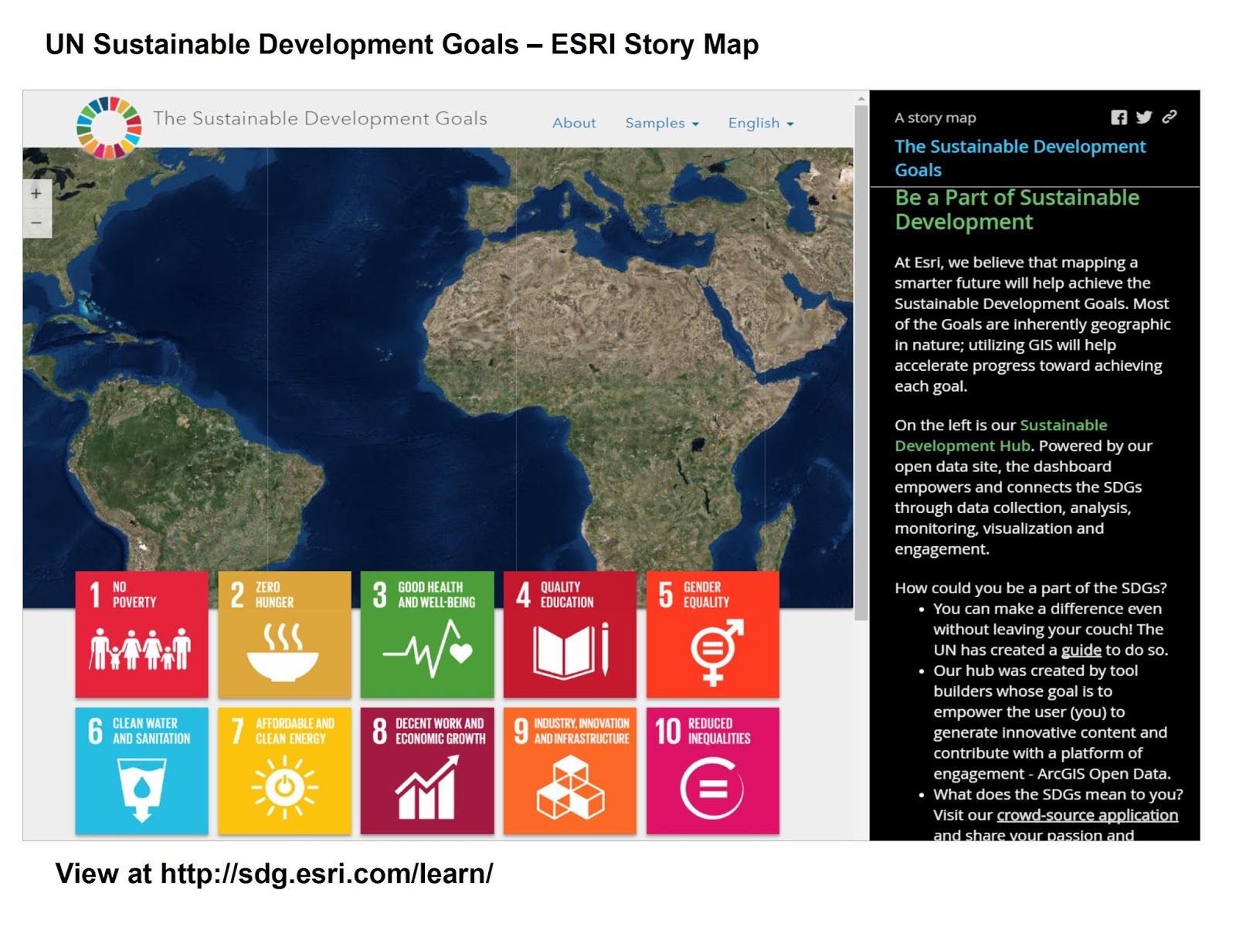The height and width of the screenshot is (927, 1236).
Task: Expand the Samples dropdown
Action: tap(661, 123)
